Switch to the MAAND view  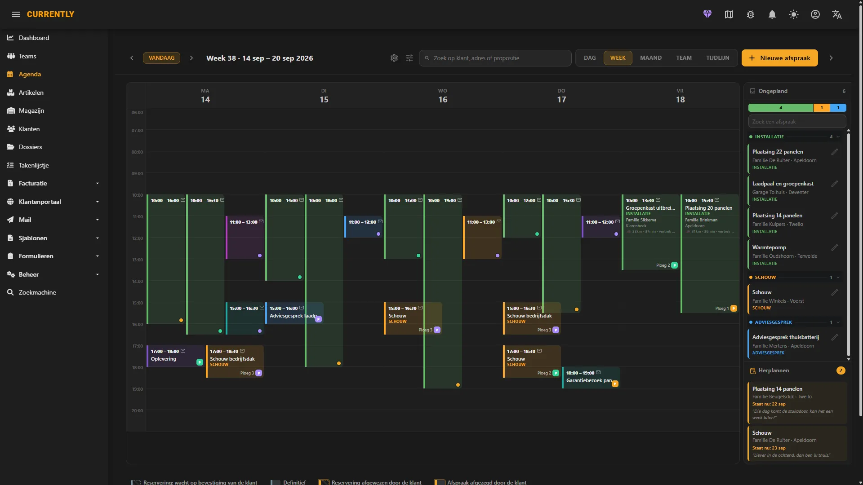(x=651, y=58)
